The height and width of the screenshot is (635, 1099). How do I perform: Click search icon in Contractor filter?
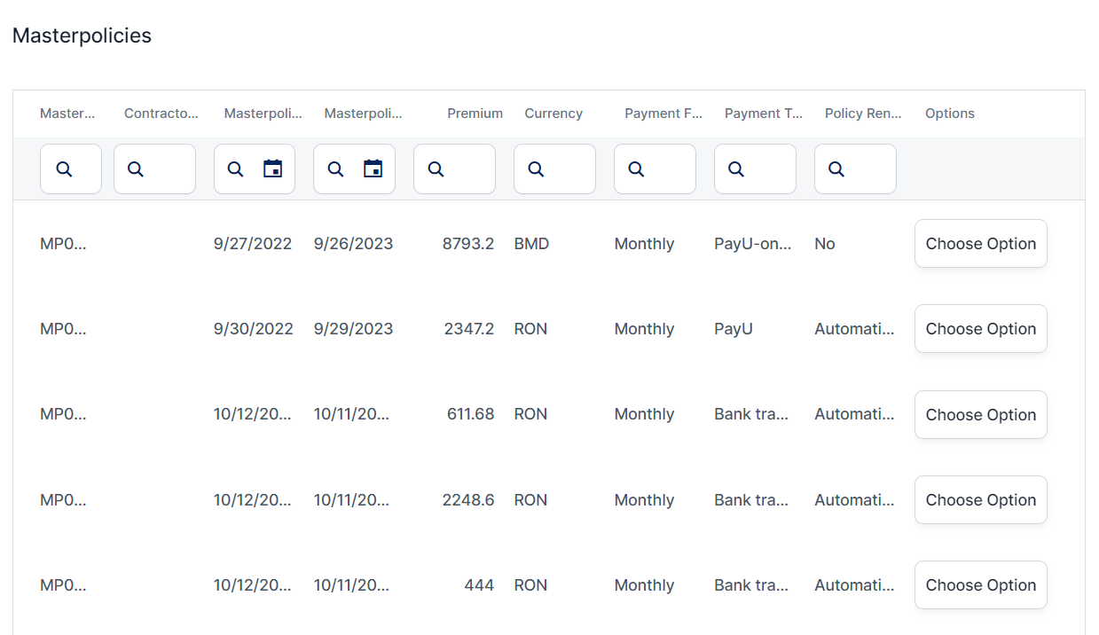[136, 169]
